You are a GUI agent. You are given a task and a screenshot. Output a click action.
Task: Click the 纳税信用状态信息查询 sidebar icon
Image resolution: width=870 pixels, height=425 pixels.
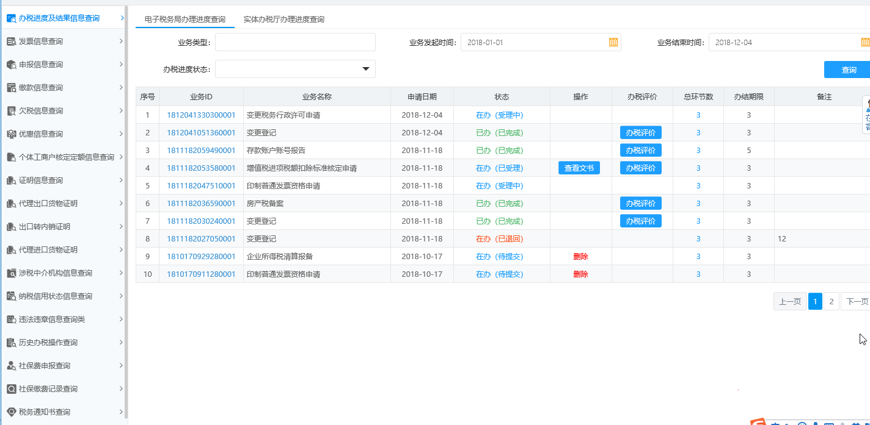(11, 296)
